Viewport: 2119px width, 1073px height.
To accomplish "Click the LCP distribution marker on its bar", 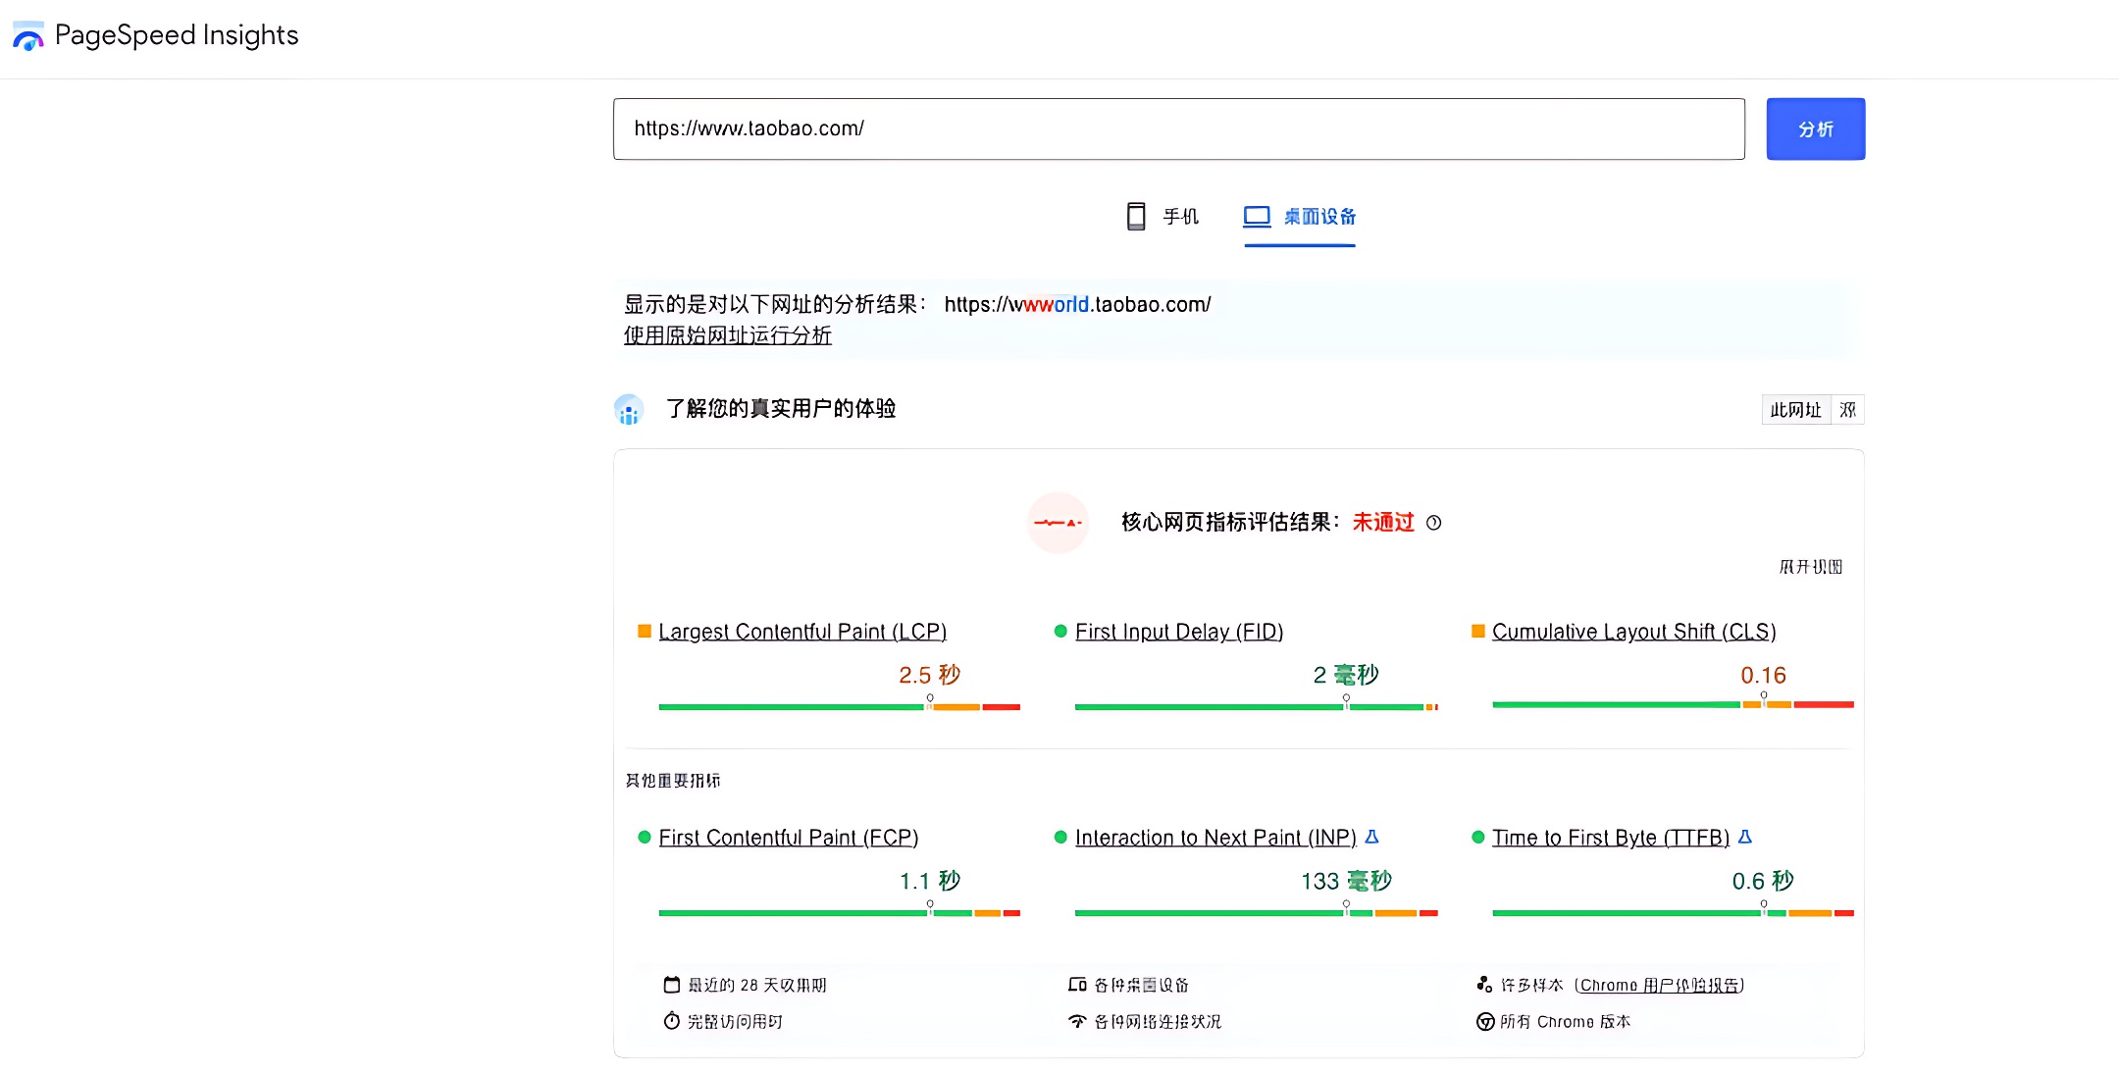I will pos(930,698).
